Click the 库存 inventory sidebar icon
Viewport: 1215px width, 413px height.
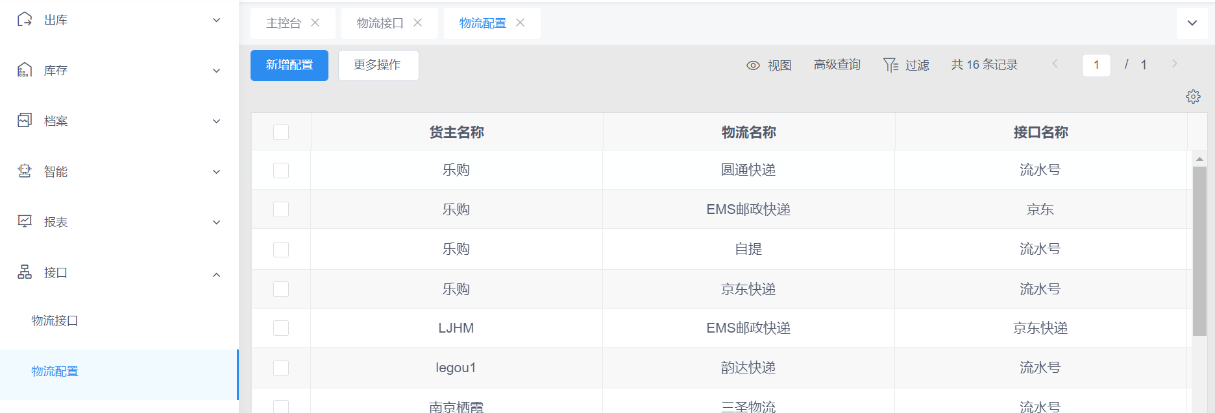point(25,70)
